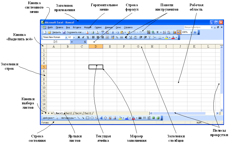
Task: Select row header 10
Action: (44, 88)
